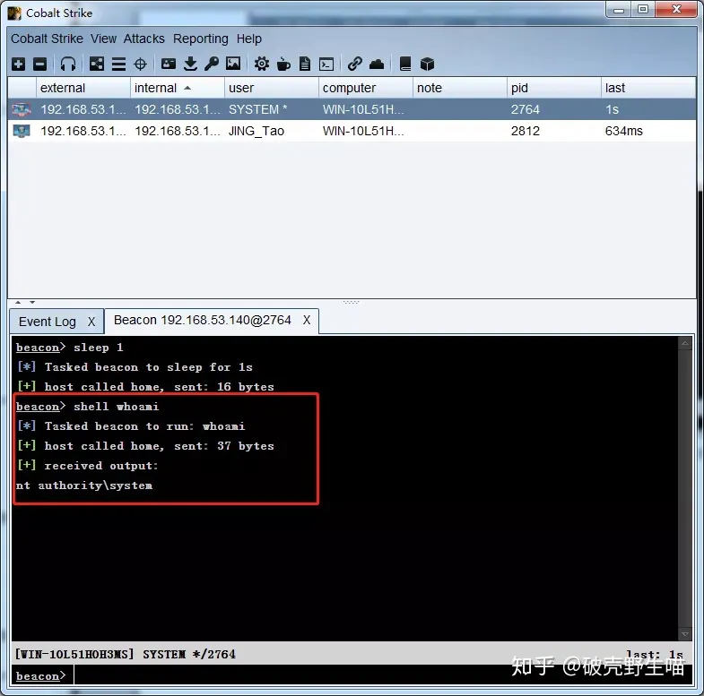Setup Java signed applet coffee icon

point(283,64)
